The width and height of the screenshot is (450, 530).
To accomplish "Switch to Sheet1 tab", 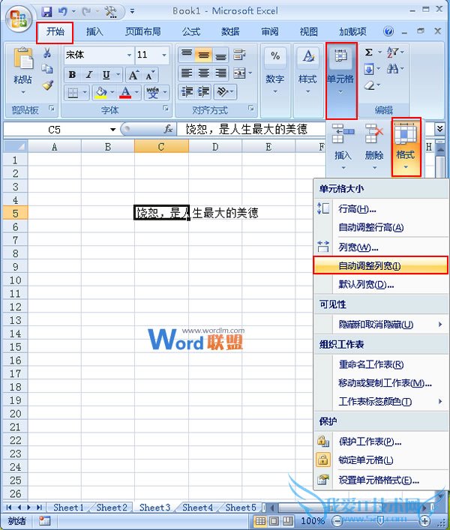I will point(68,507).
